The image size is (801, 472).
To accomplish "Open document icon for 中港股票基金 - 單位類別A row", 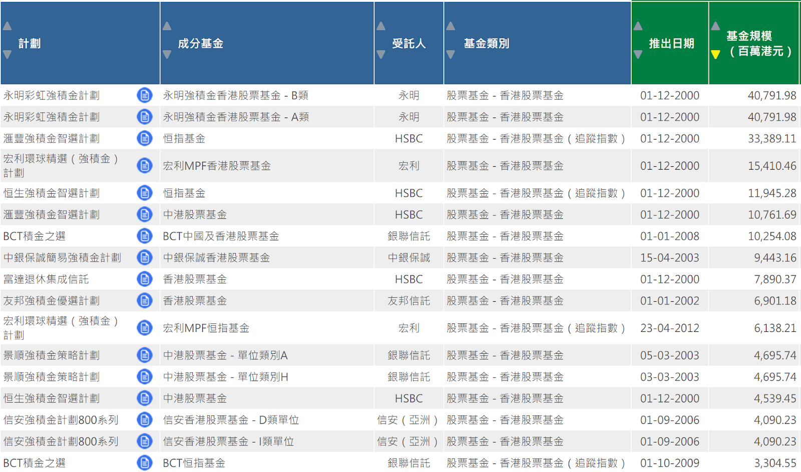I will coord(145,355).
